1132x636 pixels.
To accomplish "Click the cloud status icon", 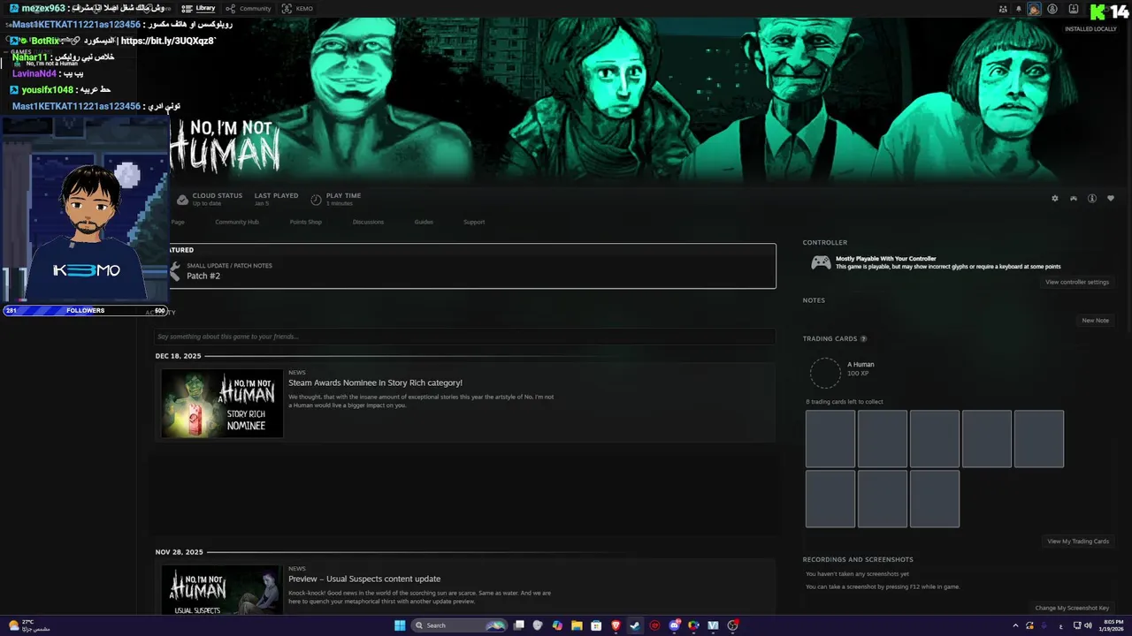I will coord(182,200).
